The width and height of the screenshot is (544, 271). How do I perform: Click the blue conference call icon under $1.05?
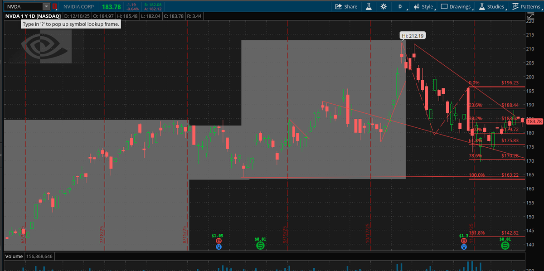(219, 247)
